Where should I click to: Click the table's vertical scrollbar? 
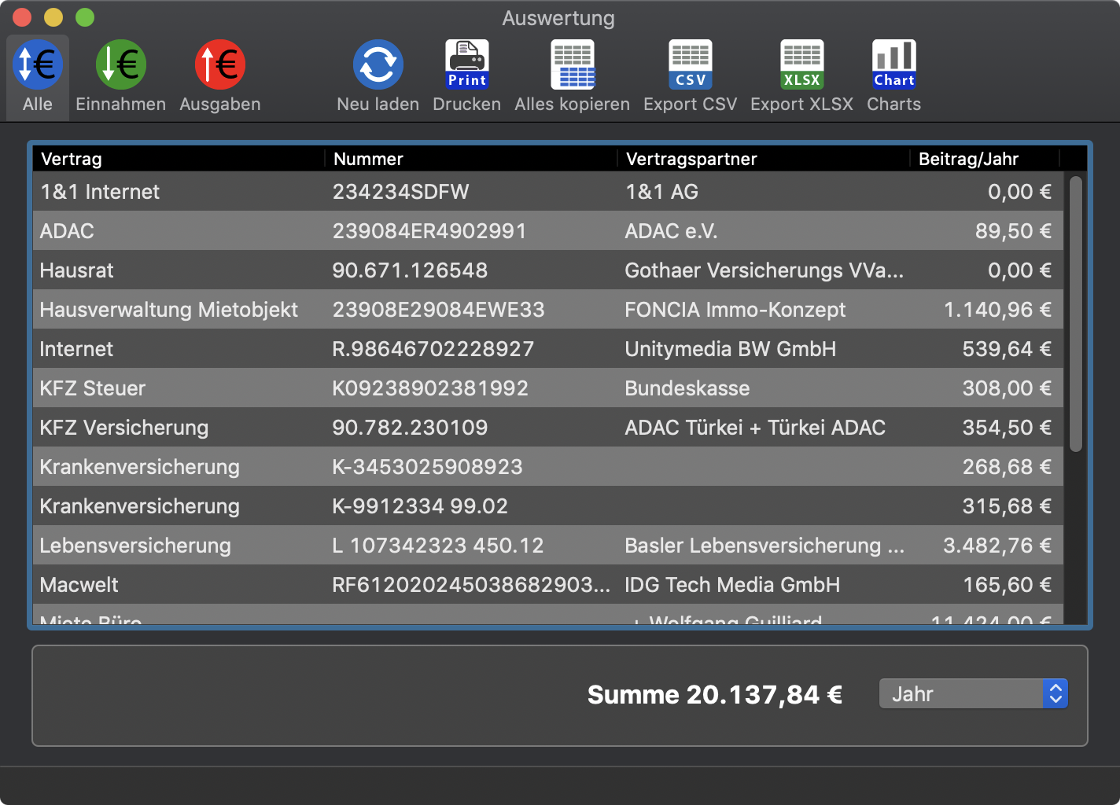click(x=1076, y=314)
